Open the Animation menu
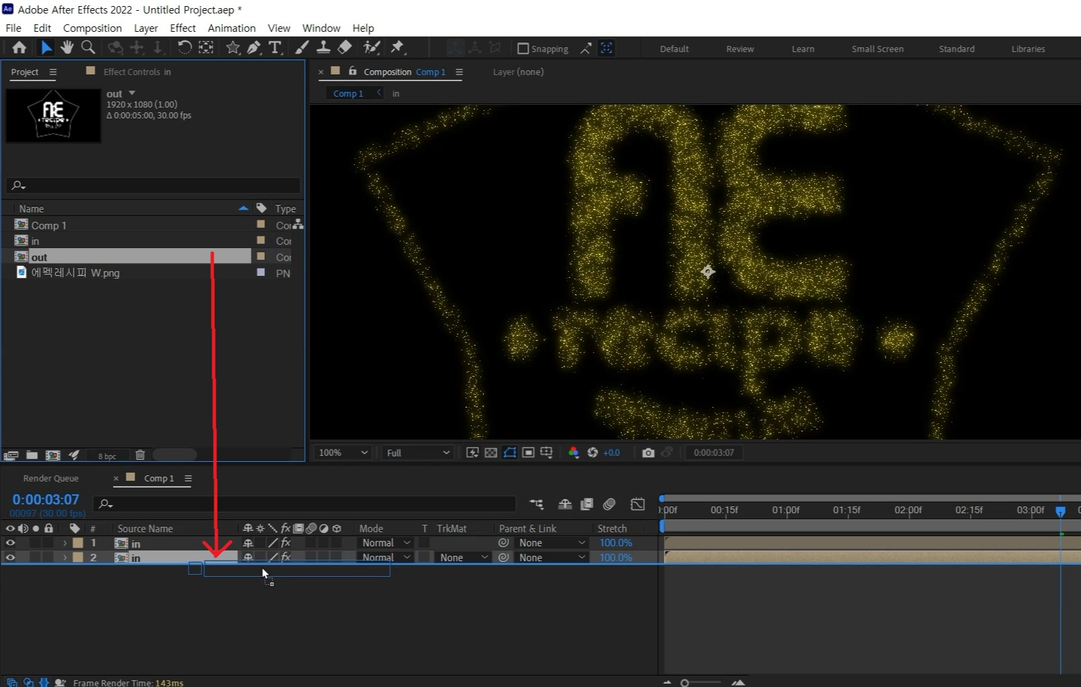This screenshot has width=1081, height=687. click(232, 28)
